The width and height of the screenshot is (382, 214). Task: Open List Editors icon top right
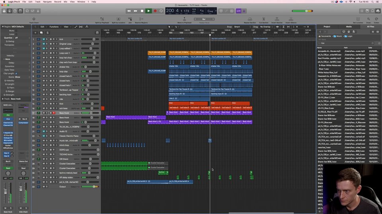click(x=362, y=11)
